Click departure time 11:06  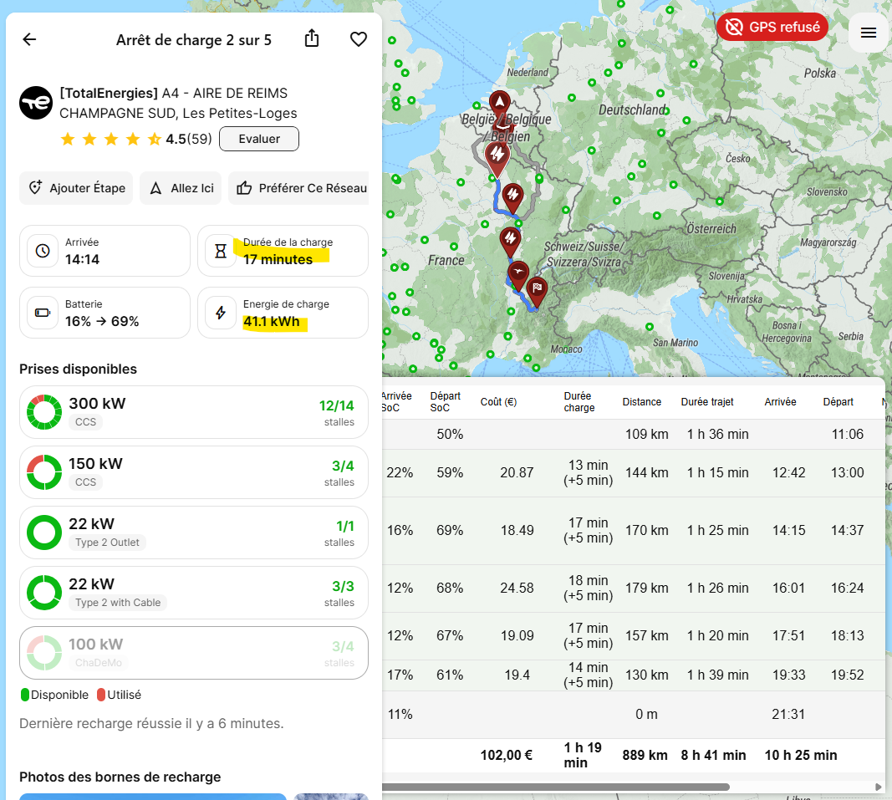click(x=847, y=434)
